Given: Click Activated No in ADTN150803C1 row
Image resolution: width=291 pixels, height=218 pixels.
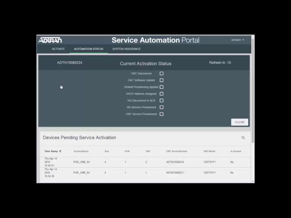Looking at the screenshot, I should [232, 173].
